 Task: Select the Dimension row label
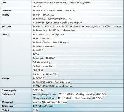[x=7, y=106]
